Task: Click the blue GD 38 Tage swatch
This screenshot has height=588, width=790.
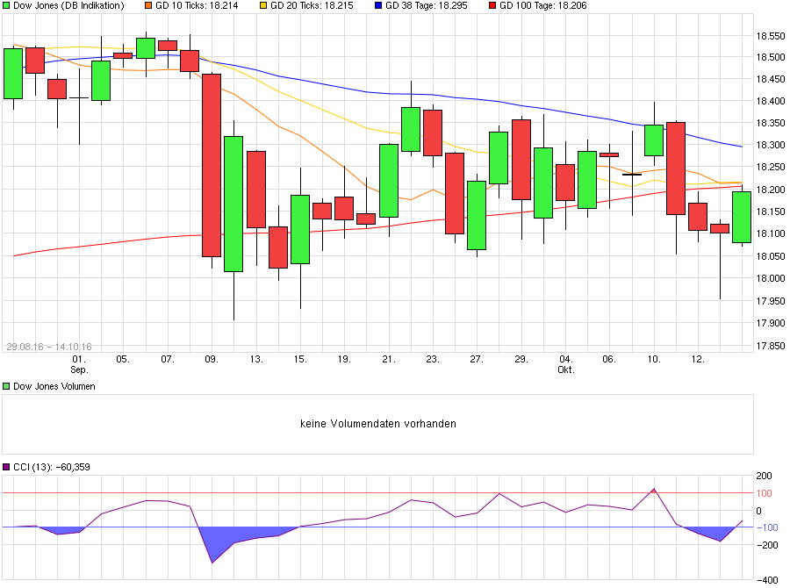Action: click(x=378, y=5)
